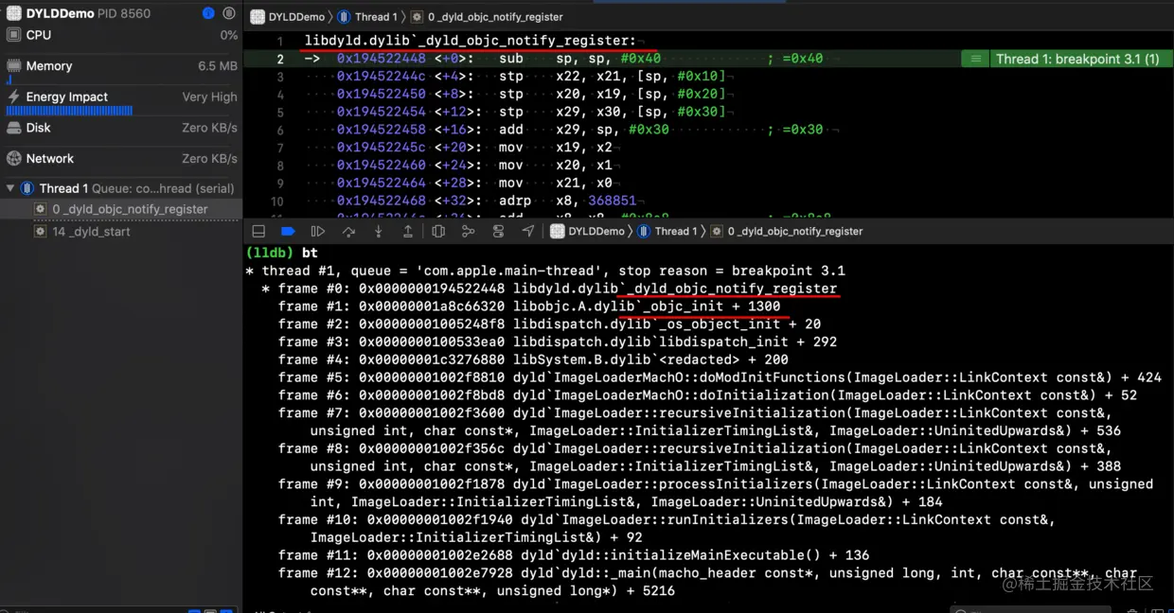Deactivate breakpoints with the blue breakpoint icon

[x=288, y=231]
